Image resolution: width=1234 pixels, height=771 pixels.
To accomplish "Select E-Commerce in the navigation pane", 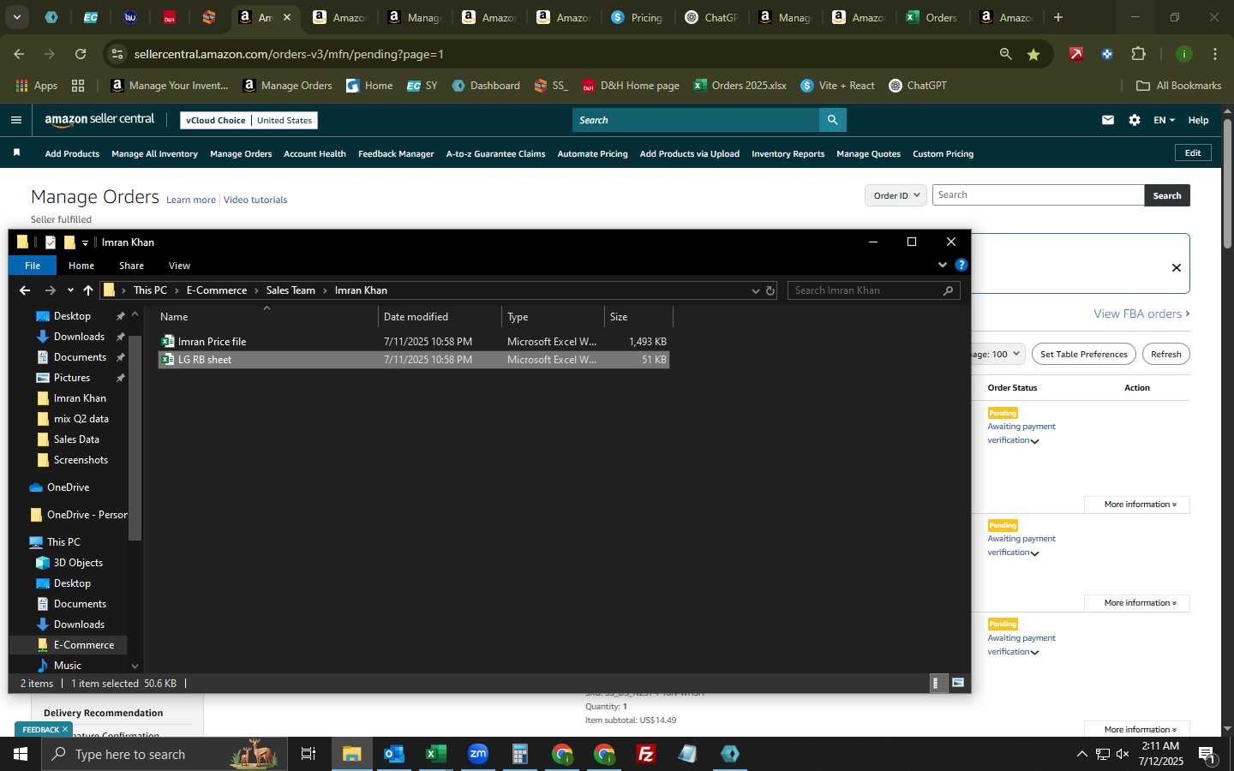I will [83, 645].
